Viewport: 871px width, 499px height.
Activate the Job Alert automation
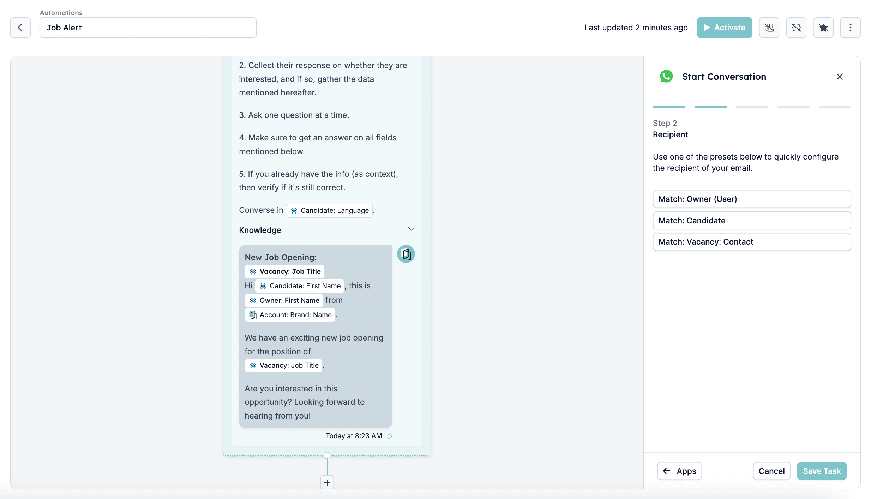coord(725,28)
